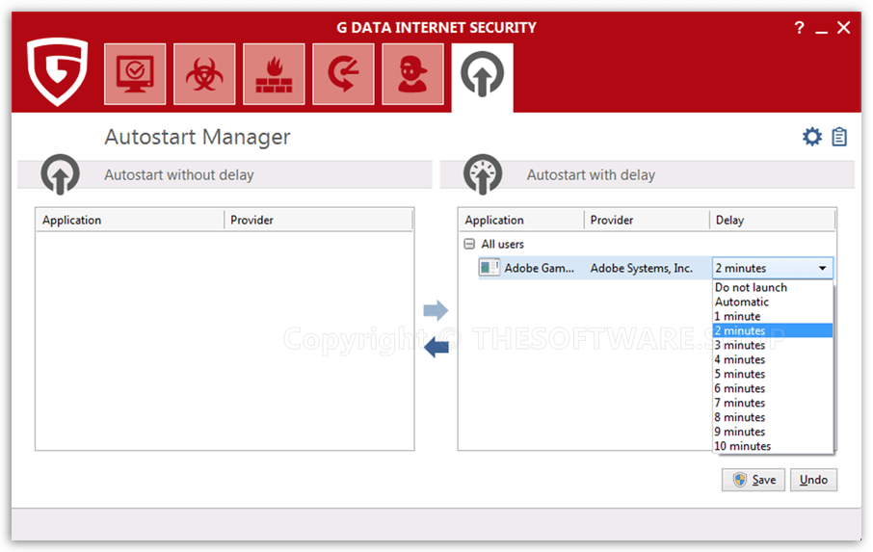This screenshot has width=873, height=552.
Task: Open the Virus protection biohazard tab
Action: pos(204,73)
